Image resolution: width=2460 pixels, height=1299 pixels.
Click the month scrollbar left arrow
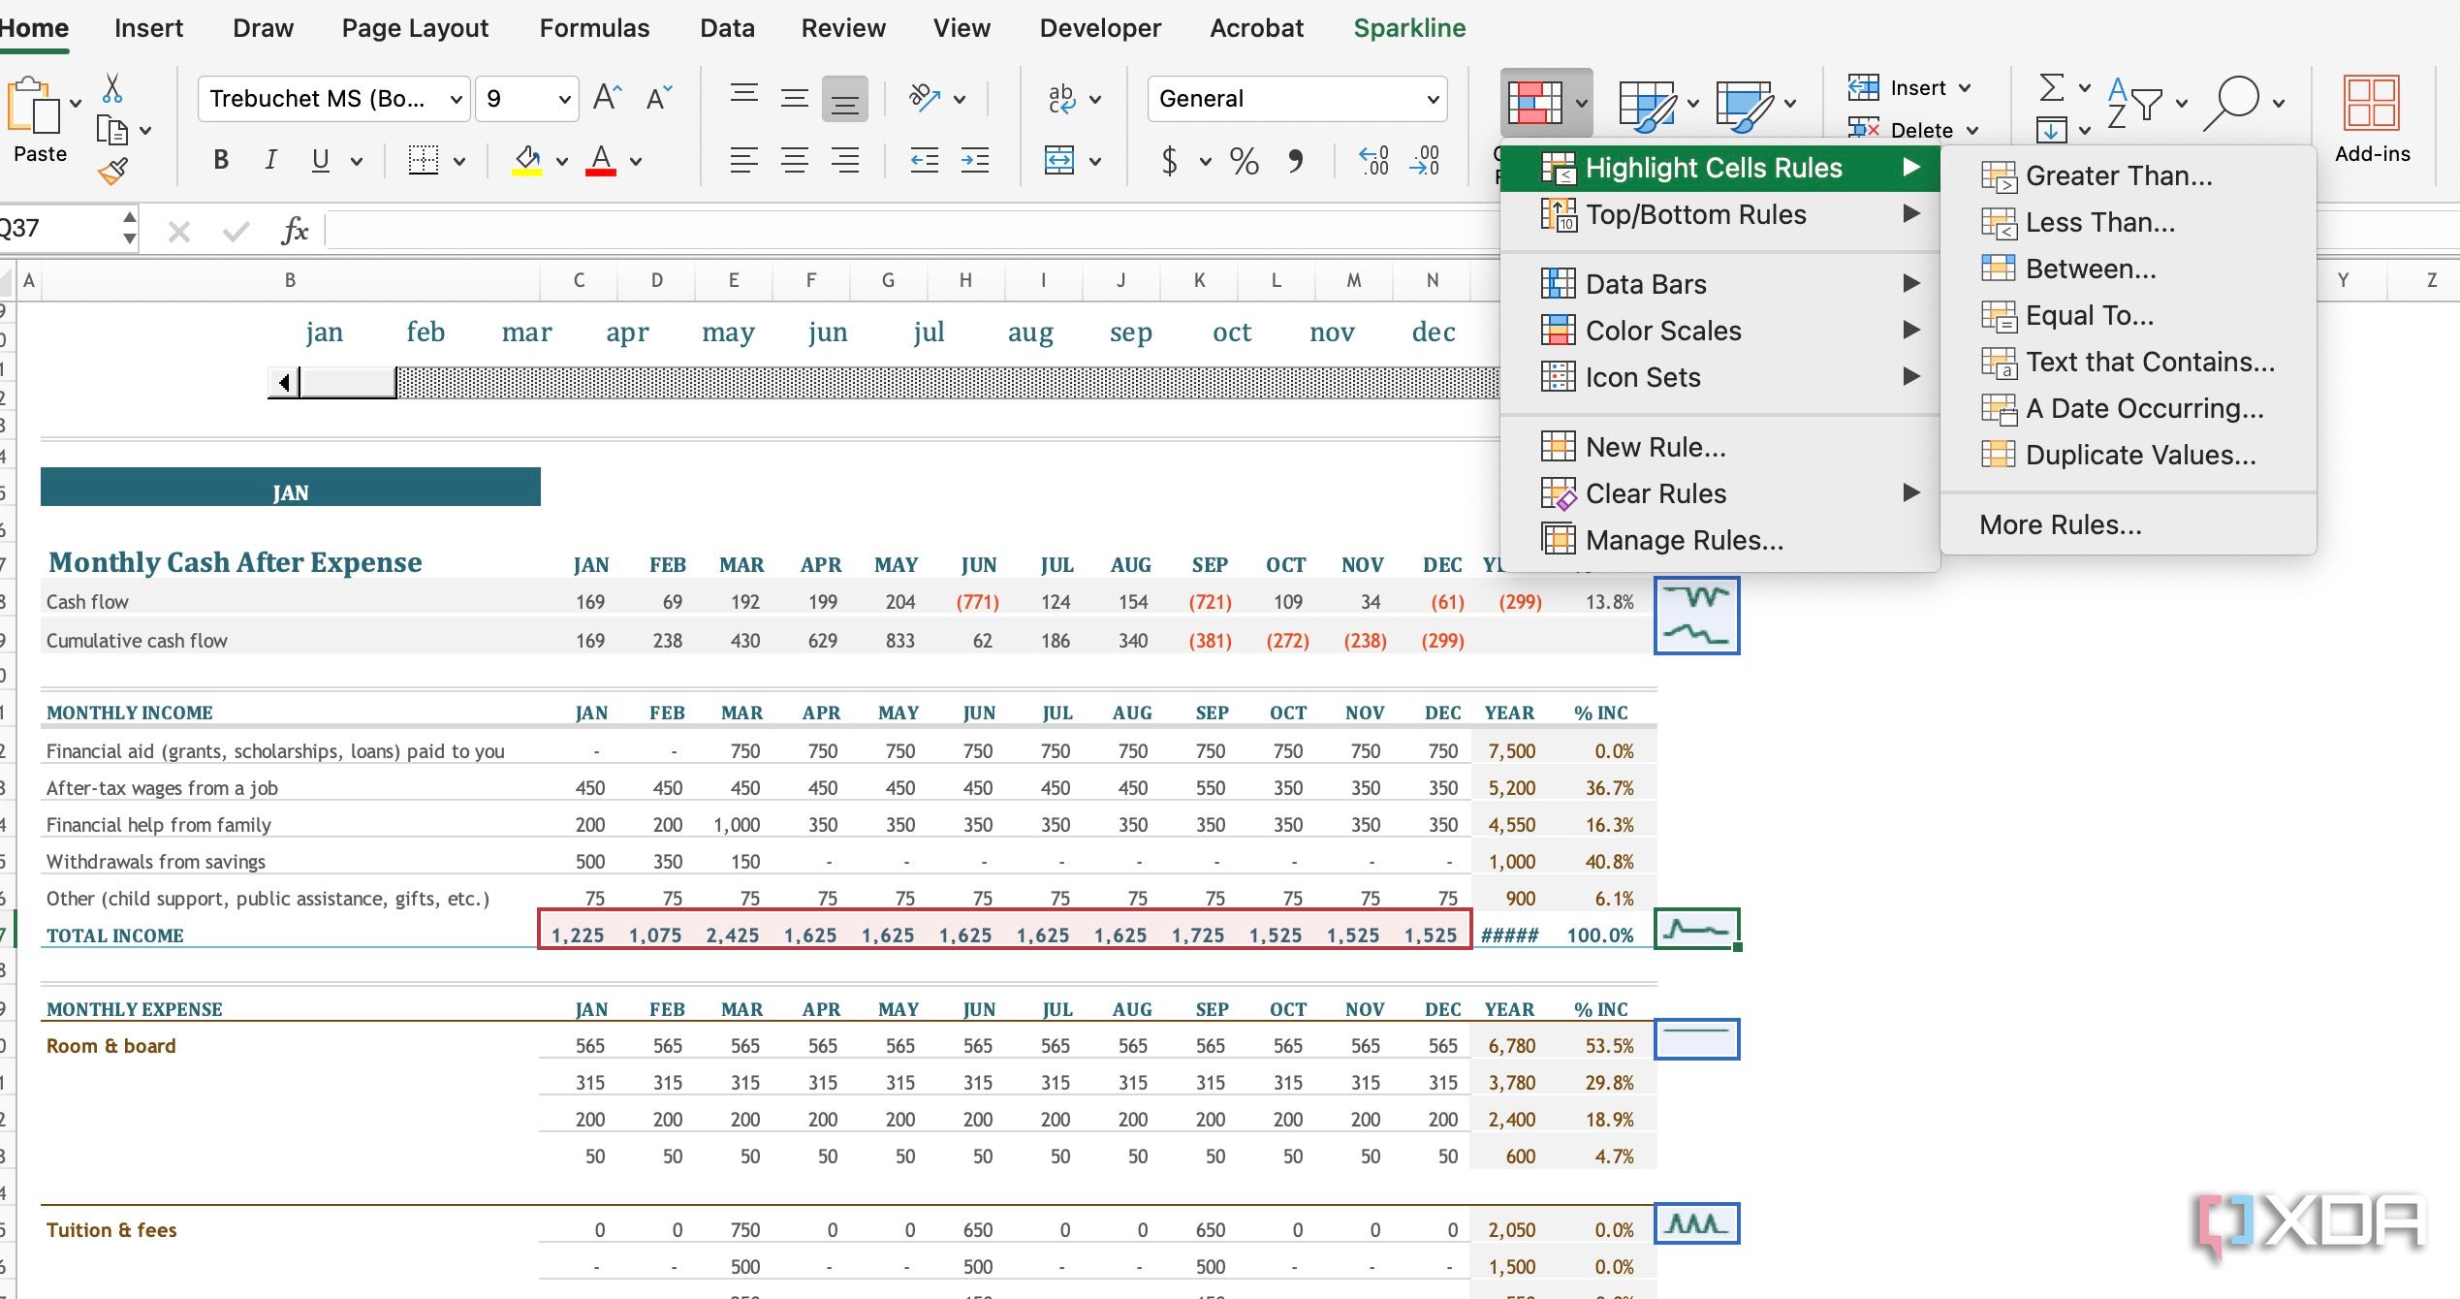284,383
